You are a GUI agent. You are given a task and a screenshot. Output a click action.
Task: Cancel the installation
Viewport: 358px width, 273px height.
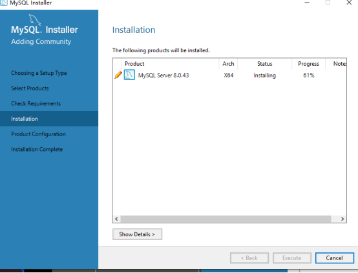point(335,258)
